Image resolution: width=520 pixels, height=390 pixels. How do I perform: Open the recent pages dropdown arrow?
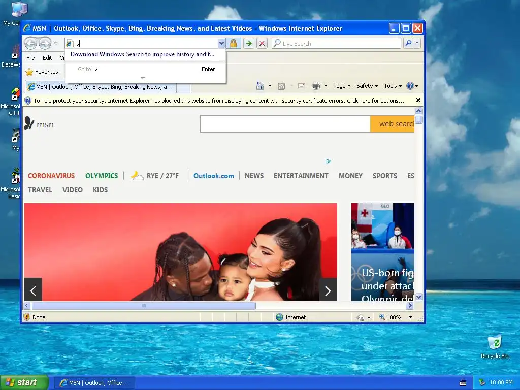pos(56,44)
